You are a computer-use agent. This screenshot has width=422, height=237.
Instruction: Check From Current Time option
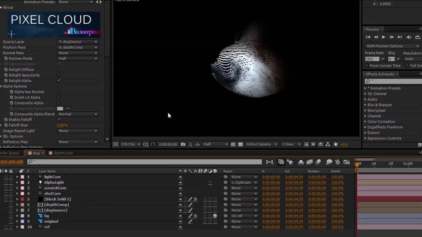[367, 66]
